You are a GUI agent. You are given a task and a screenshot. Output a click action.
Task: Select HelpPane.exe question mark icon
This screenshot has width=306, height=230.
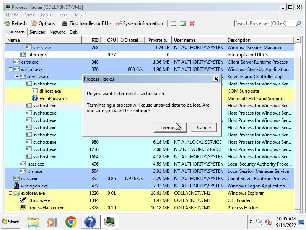pyautogui.click(x=34, y=99)
